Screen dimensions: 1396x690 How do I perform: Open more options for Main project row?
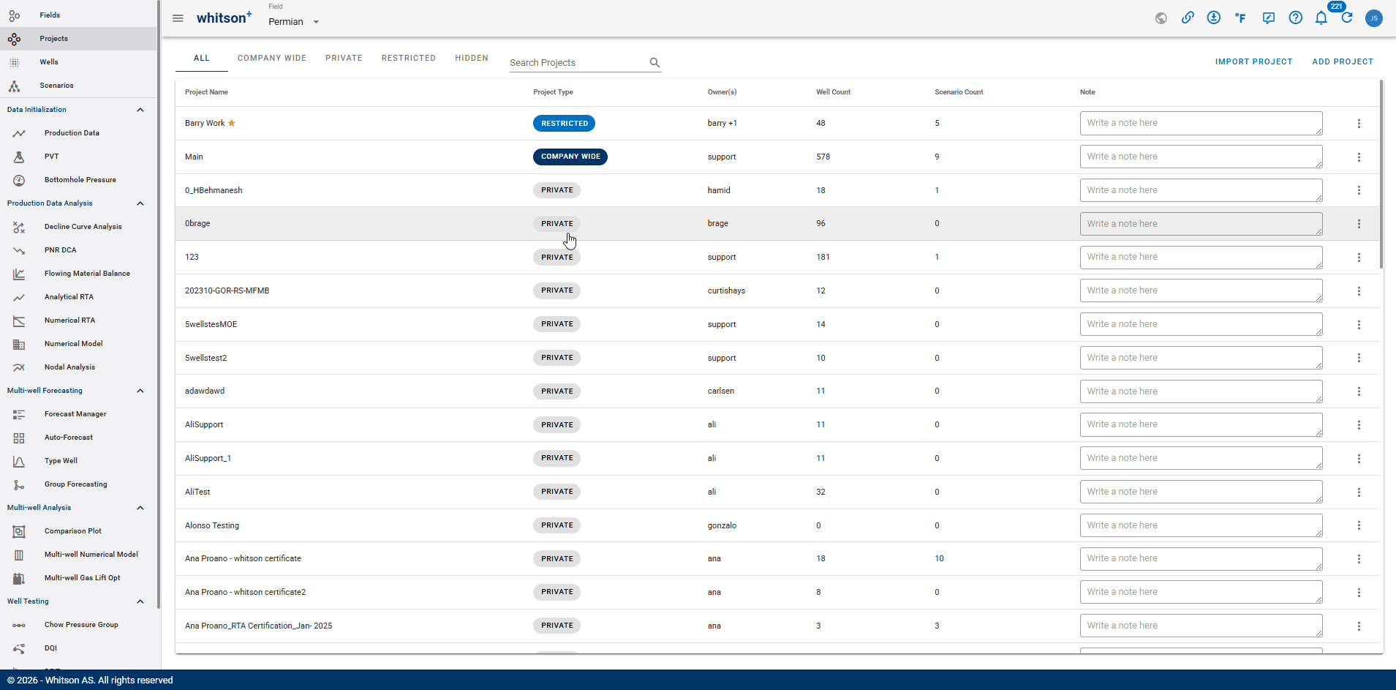1359,157
